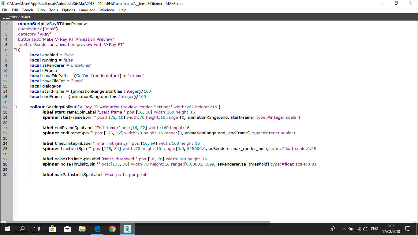
Task: Click string "End frame:" on line 21
Action: pyautogui.click(x=108, y=128)
